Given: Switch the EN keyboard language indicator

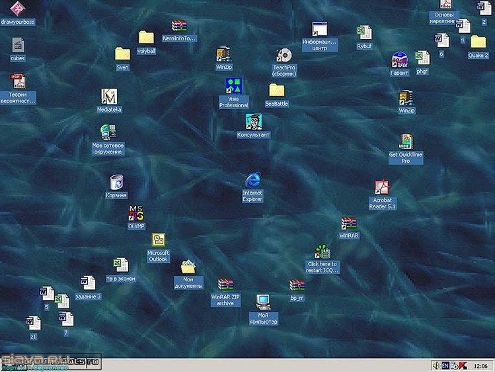Looking at the screenshot, I should click(x=445, y=365).
